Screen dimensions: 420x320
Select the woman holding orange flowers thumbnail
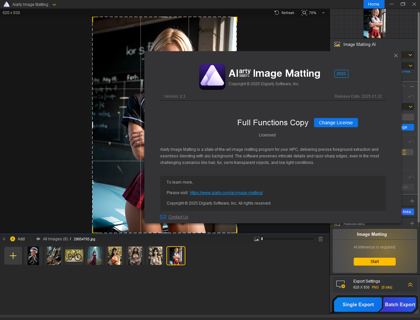pyautogui.click(x=115, y=256)
